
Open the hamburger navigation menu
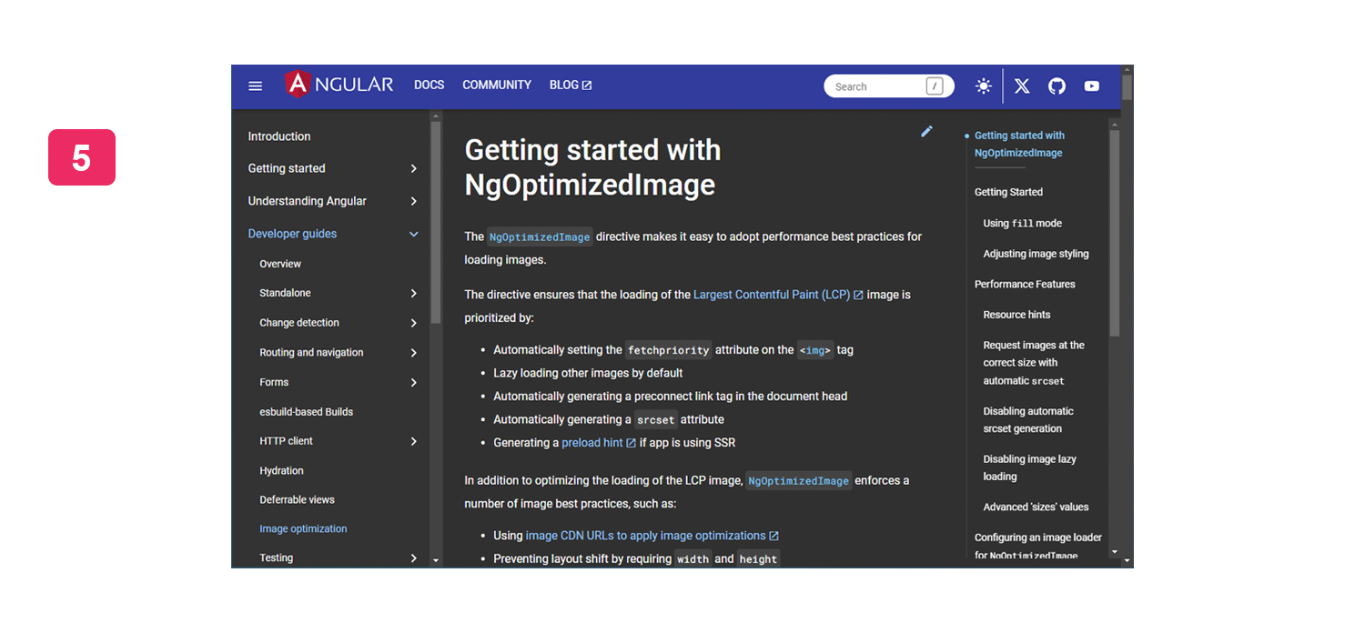(x=256, y=86)
